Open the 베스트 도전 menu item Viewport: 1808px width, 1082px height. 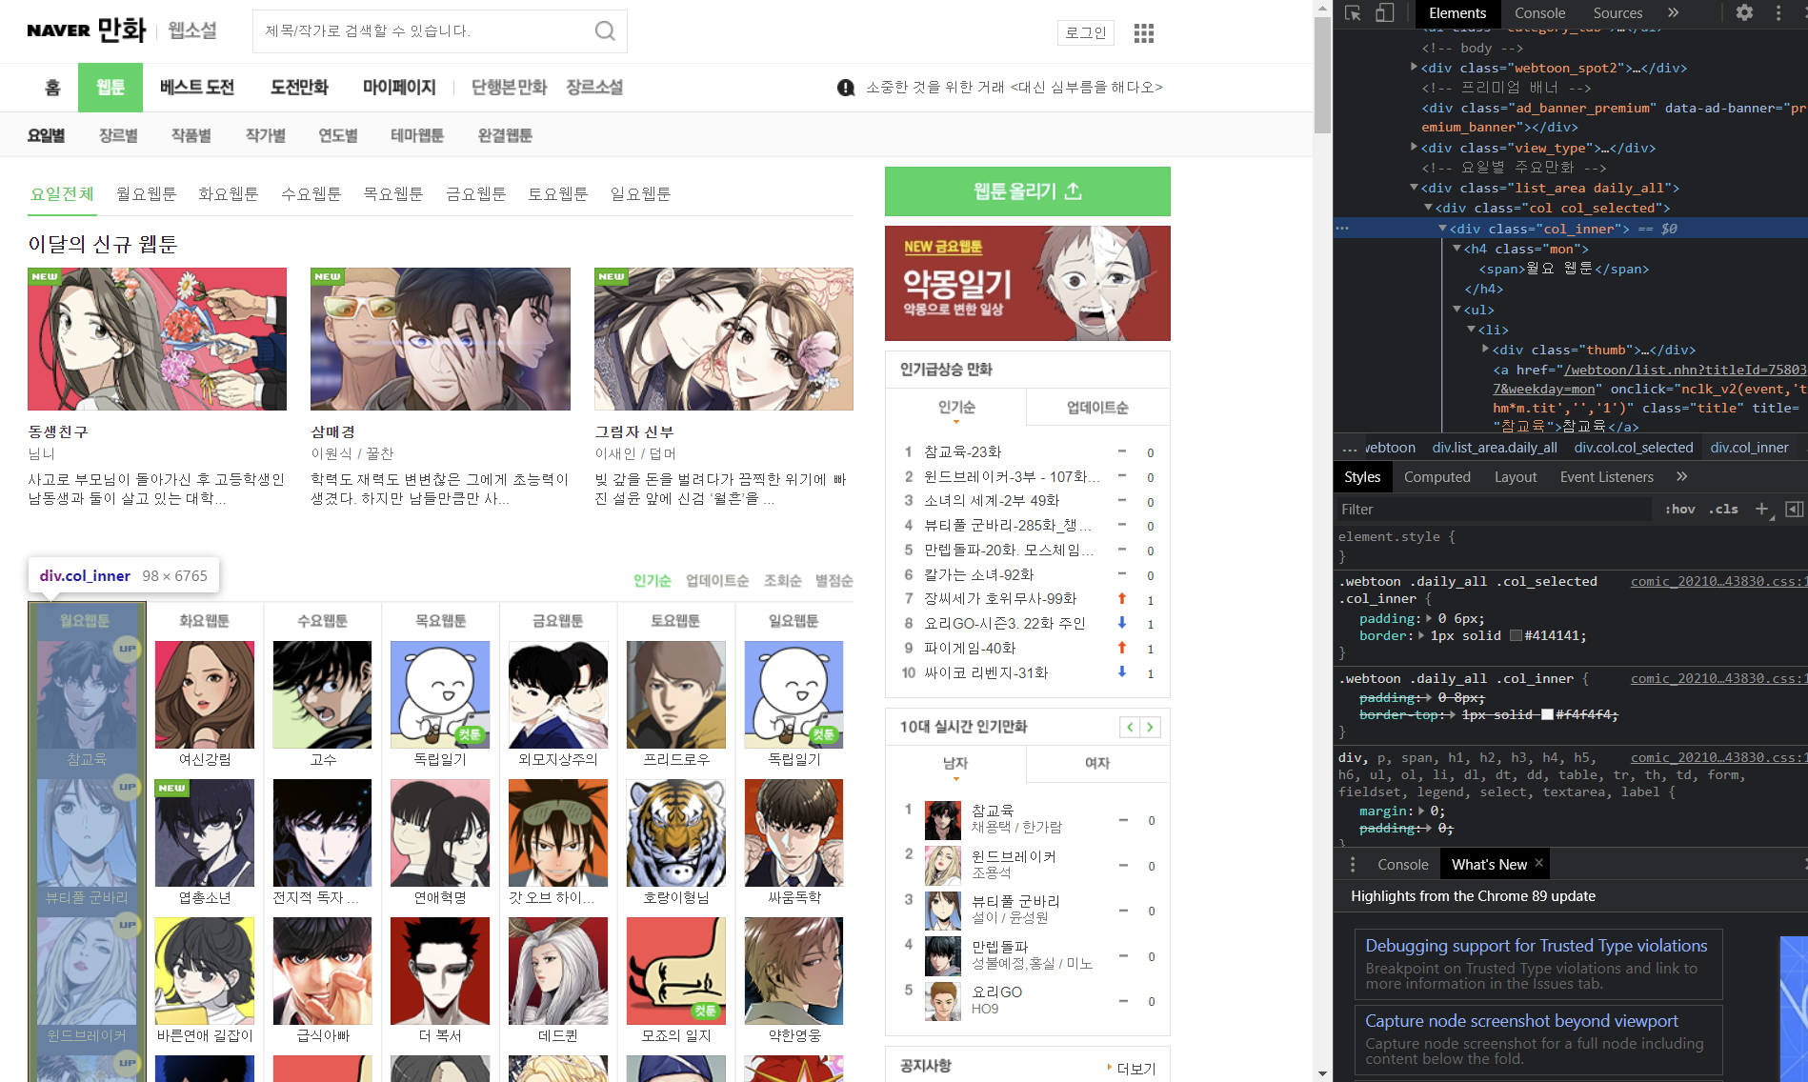coord(197,88)
